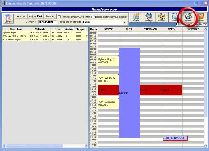Open V2V - AUTO JA appointment block

coord(108,80)
